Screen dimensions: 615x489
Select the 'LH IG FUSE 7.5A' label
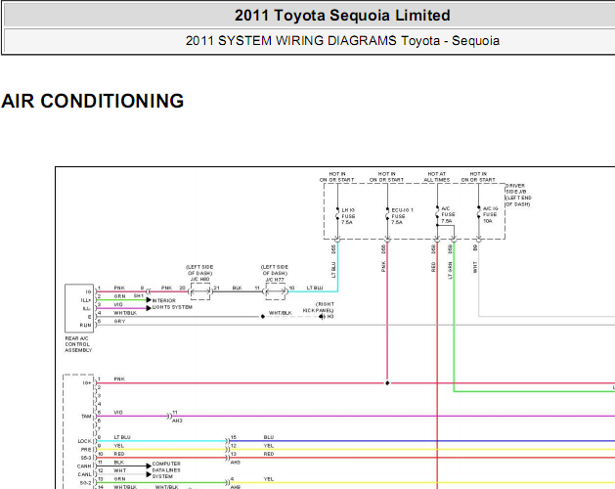[348, 216]
